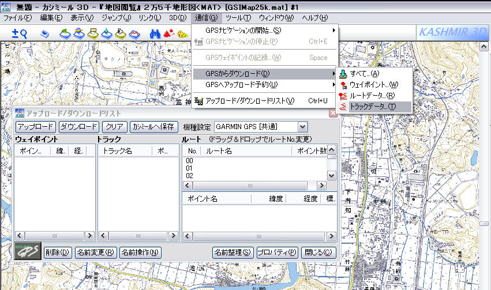Screen dimensions: 491x290
Task: Click the route icon beside ルートデータ
Action: click(x=343, y=96)
